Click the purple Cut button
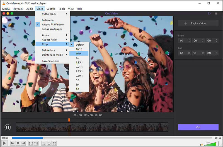 [198, 127]
